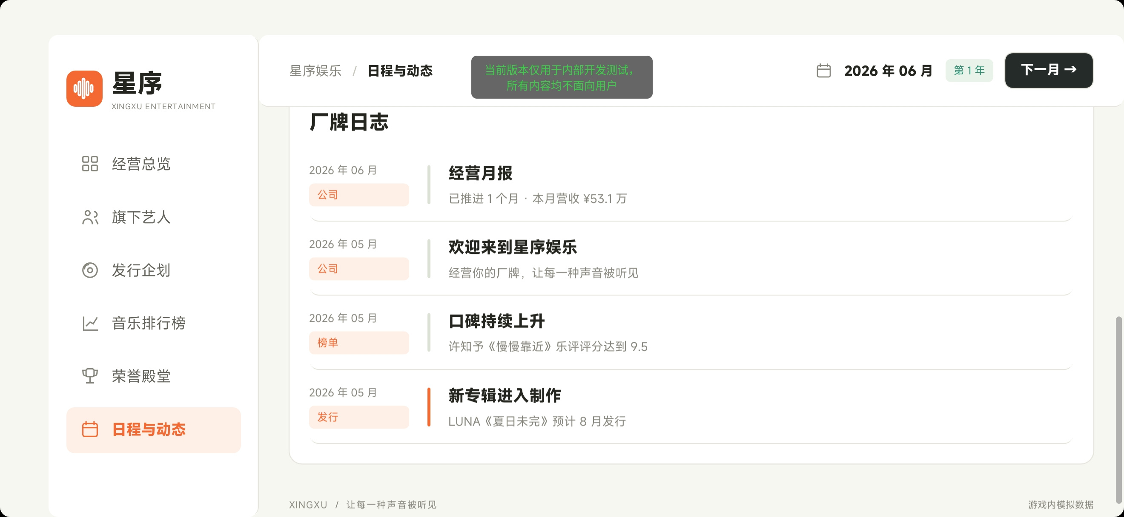Click the 旗下艺人 people icon

[90, 217]
